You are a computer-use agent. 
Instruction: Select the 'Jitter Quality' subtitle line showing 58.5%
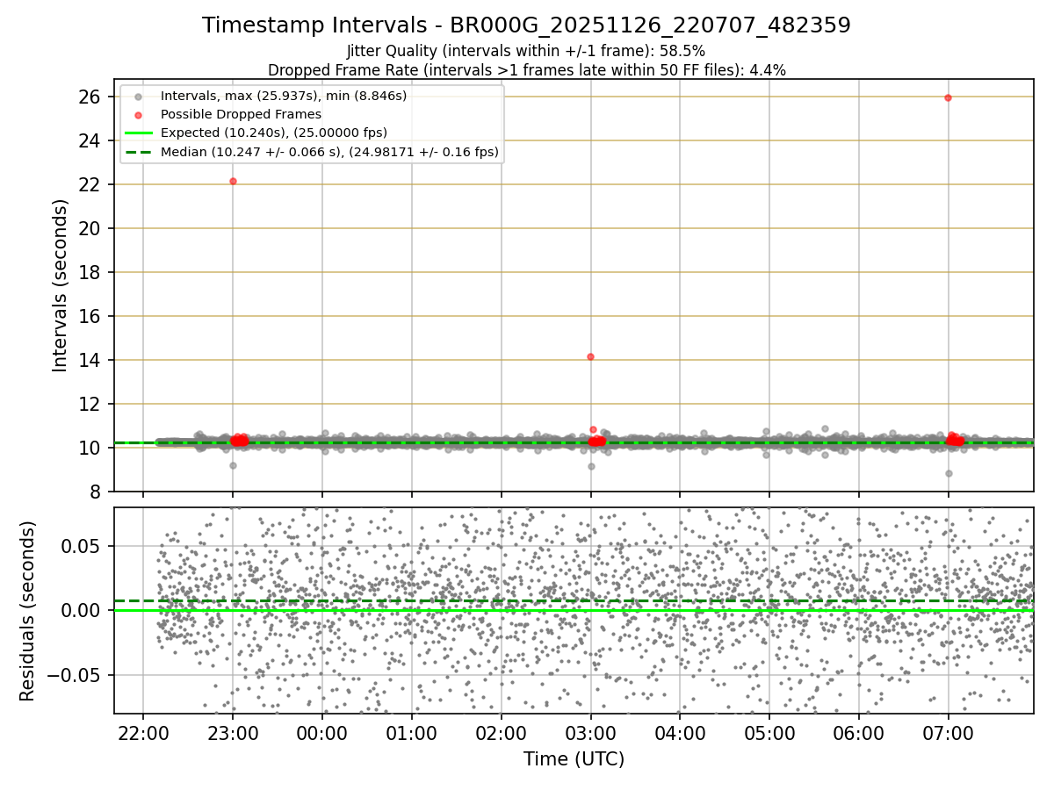point(526,51)
